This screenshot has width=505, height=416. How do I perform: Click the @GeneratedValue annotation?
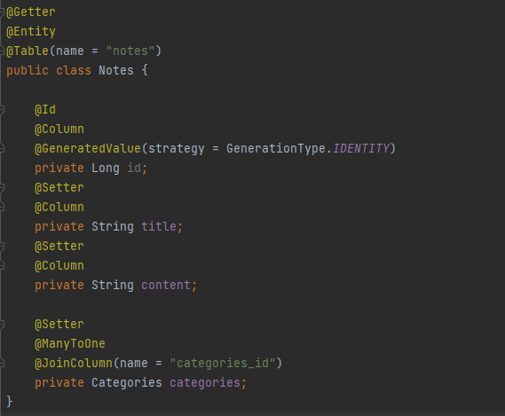point(88,148)
